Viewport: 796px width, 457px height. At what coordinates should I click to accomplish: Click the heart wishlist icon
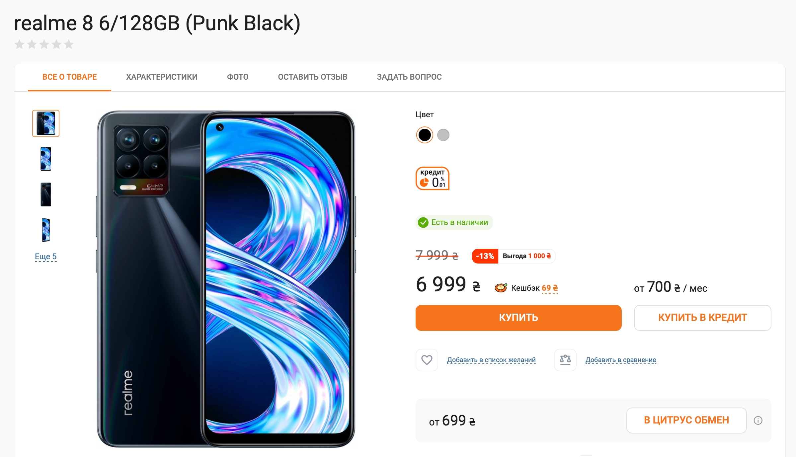(427, 360)
